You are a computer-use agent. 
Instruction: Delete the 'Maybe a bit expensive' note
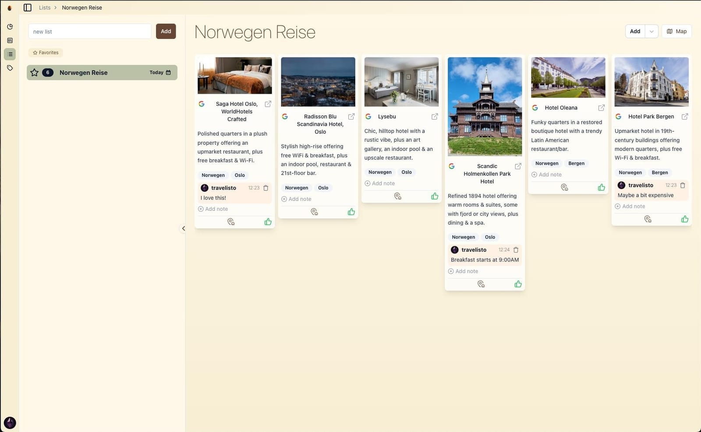683,185
